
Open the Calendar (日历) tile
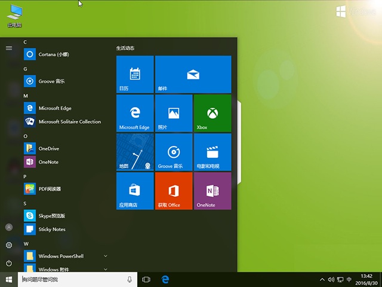(135, 74)
